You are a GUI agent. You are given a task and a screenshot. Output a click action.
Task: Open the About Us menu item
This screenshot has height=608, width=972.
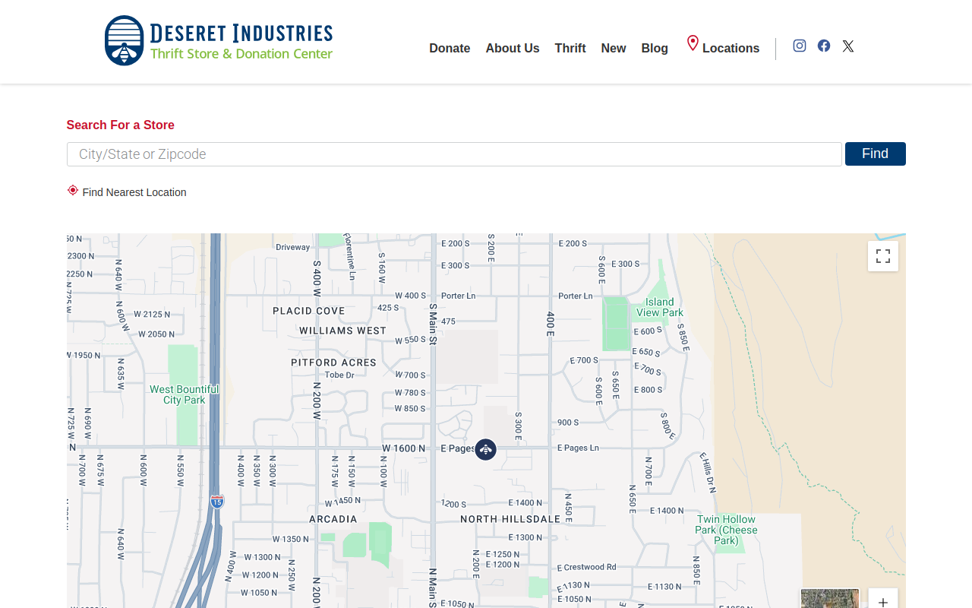point(513,49)
